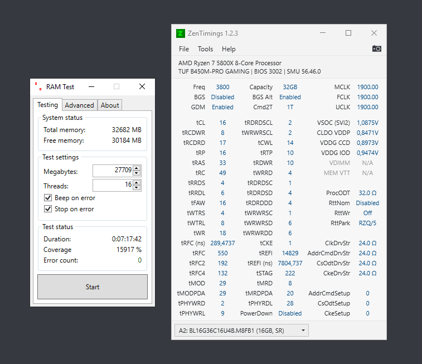Click the VSOC (SVI2) value 1,0875V

[367, 123]
